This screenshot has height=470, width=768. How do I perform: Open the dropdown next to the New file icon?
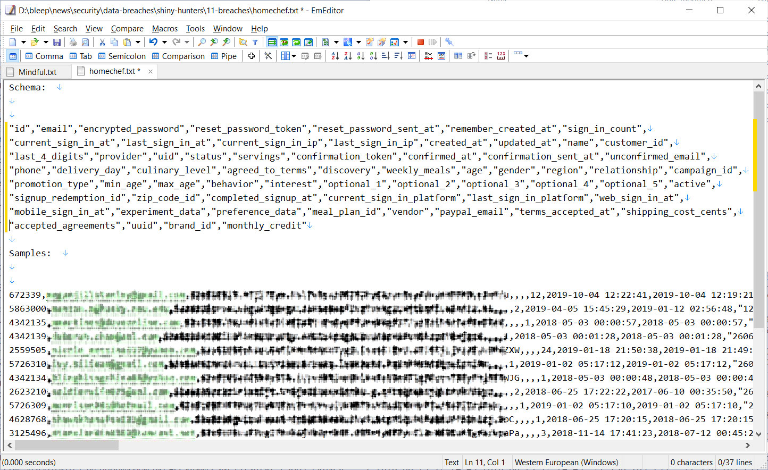pyautogui.click(x=23, y=42)
